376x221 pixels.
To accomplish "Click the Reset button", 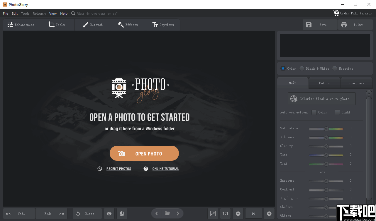I will click(87, 214).
